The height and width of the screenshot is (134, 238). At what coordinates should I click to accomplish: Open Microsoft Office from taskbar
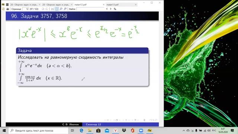(x=132, y=131)
